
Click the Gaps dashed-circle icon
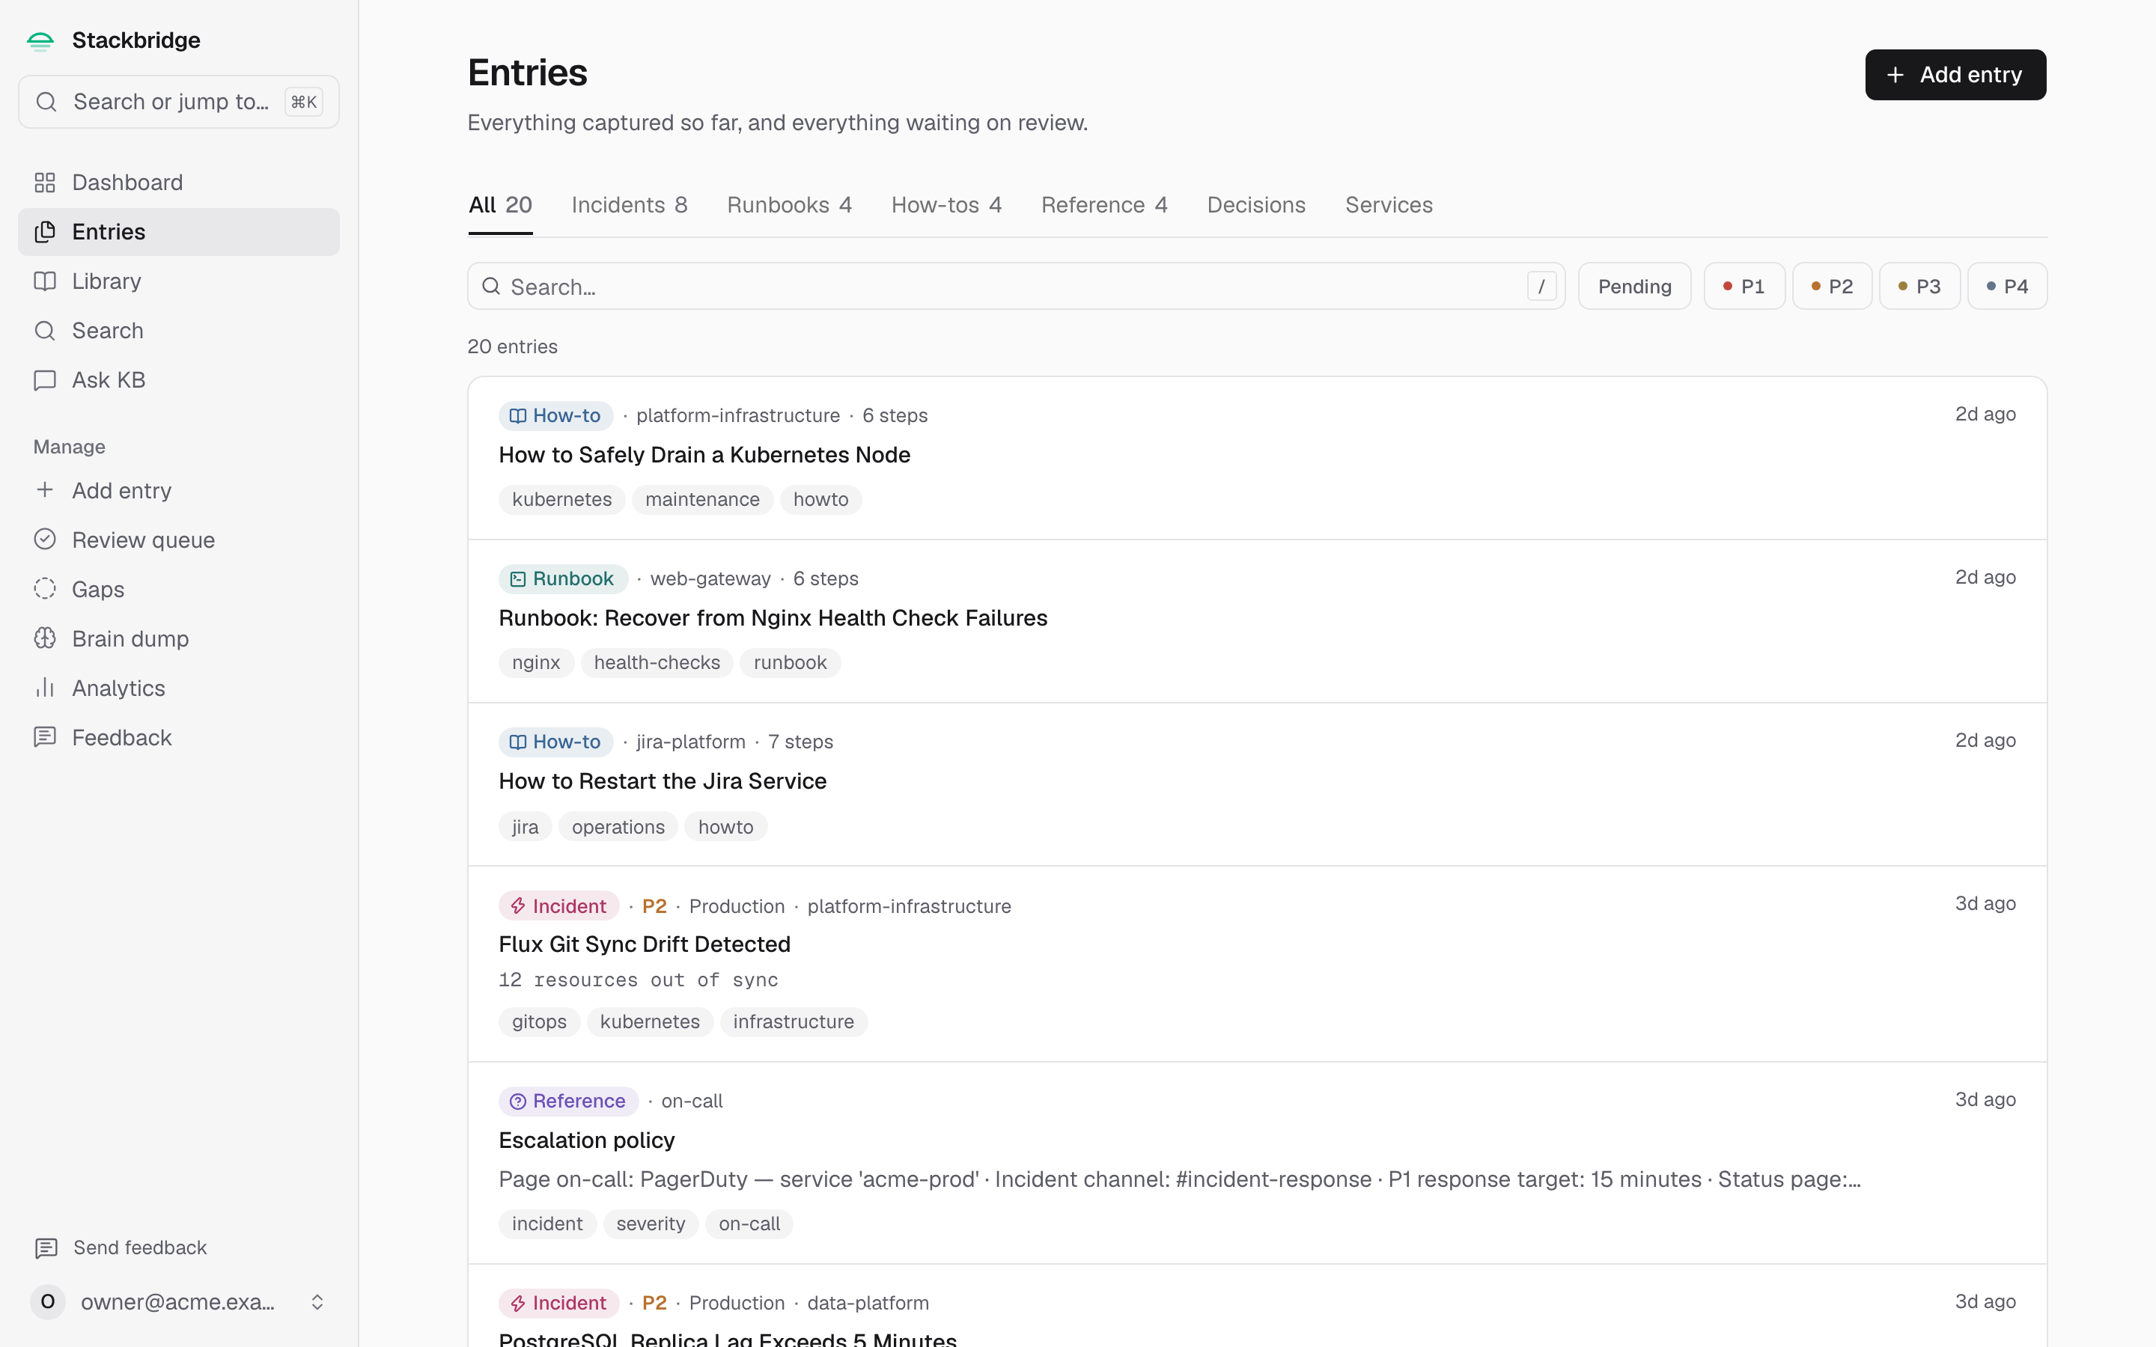tap(45, 589)
